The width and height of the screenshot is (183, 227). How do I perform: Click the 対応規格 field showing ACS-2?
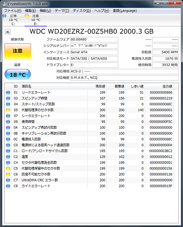tap(124, 71)
